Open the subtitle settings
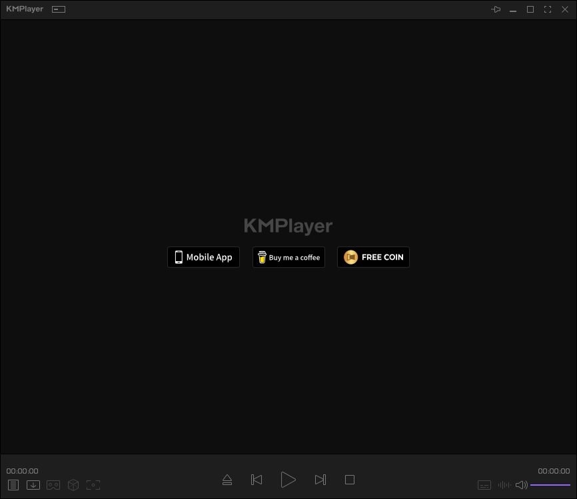The height and width of the screenshot is (499, 577). (484, 485)
